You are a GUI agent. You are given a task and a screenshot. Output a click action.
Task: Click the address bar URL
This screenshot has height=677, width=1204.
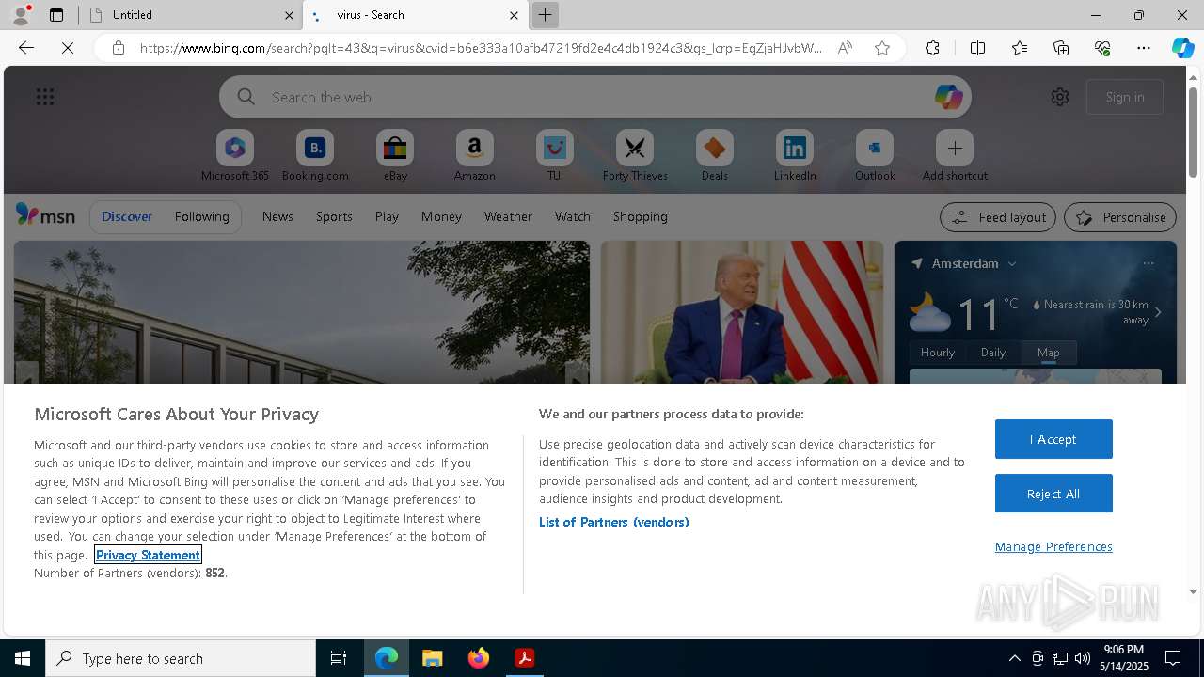coord(481,48)
